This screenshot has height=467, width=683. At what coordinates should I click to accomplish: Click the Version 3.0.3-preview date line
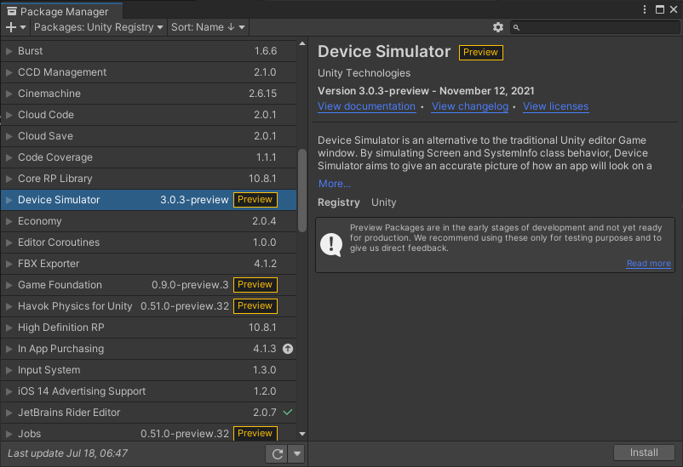point(426,91)
